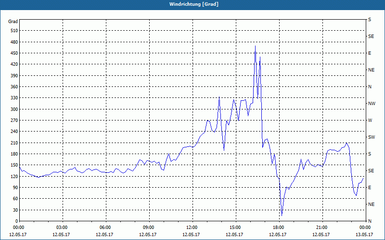The image size is (385, 240).
Task: Click the 12.05.17 date under 06:00
Action: (x=104, y=235)
